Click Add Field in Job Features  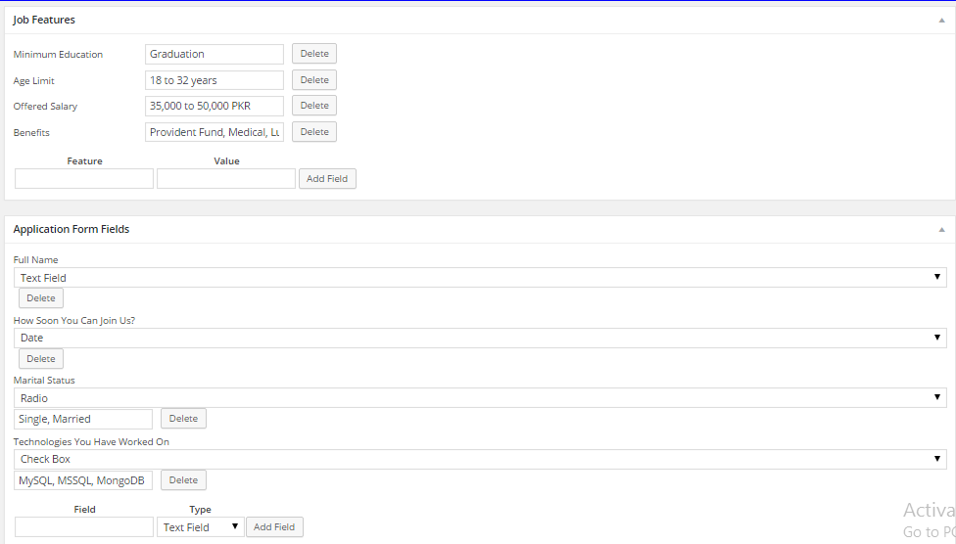[327, 178]
